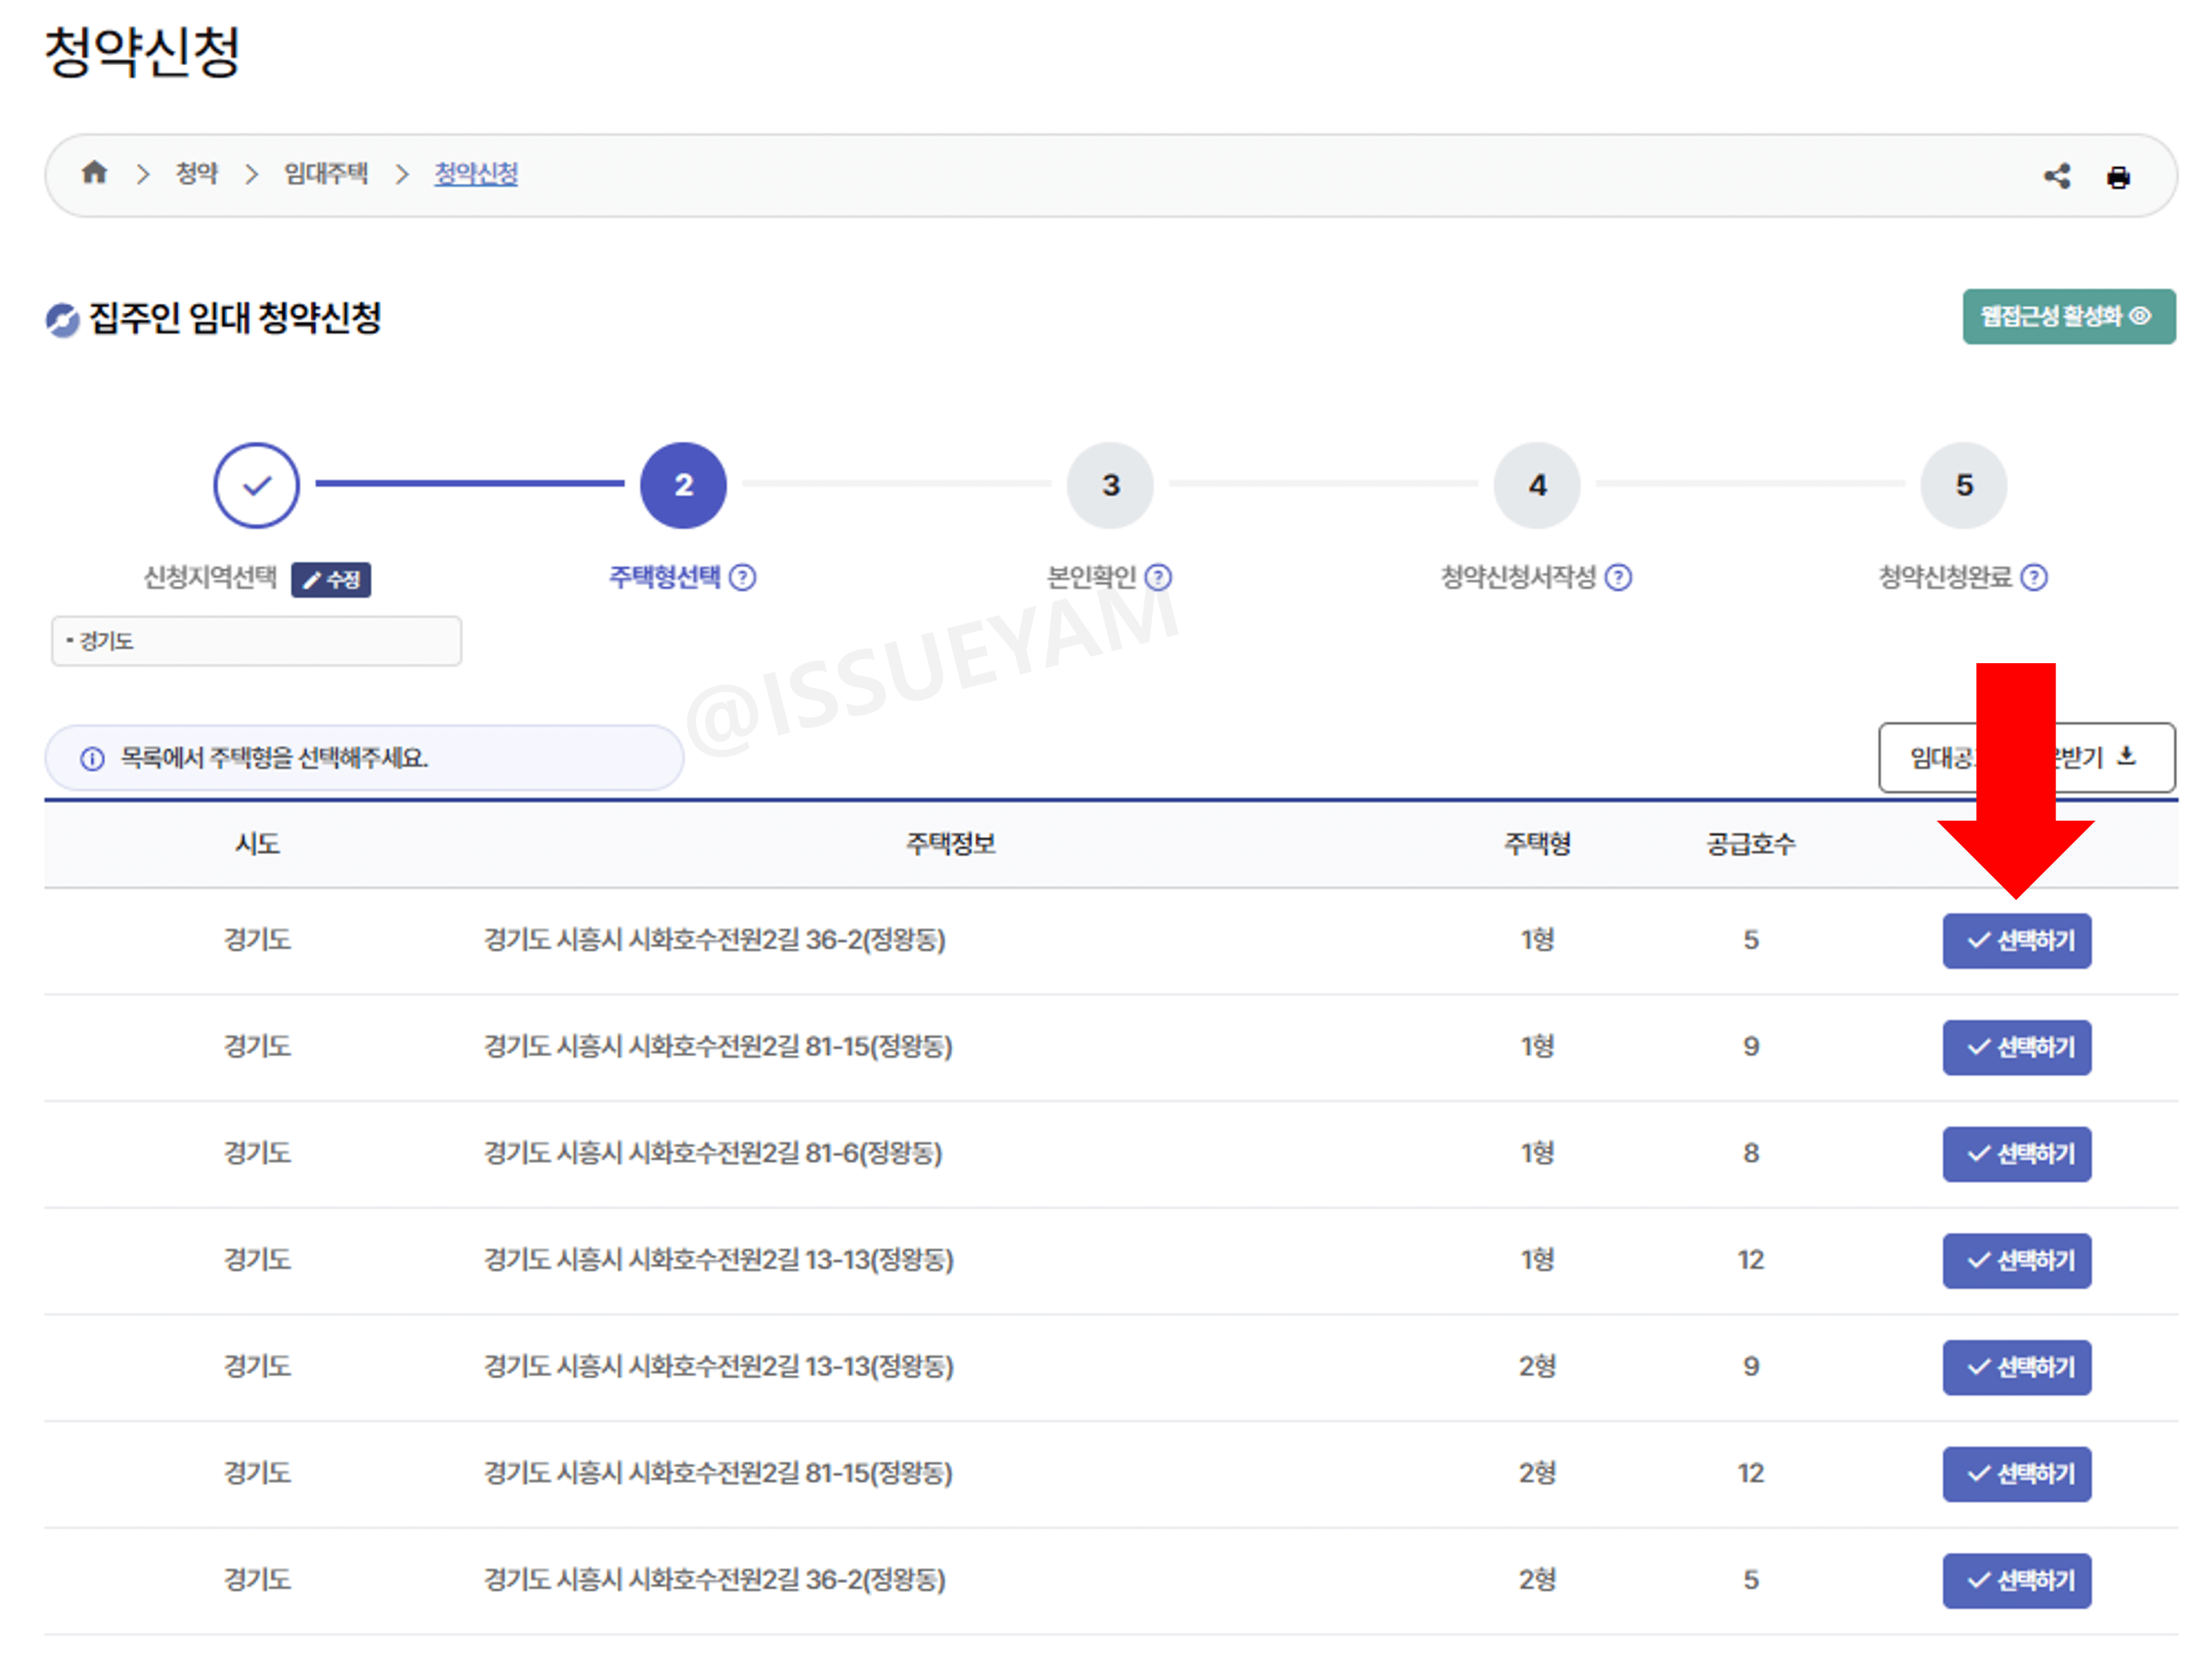Image resolution: width=2192 pixels, height=1680 pixels.
Task: Open the help tooltip beside 주택형선택
Action: pyautogui.click(x=742, y=577)
